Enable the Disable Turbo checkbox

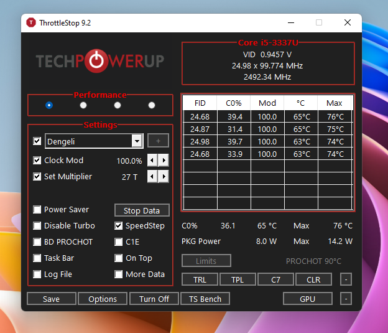tap(37, 226)
